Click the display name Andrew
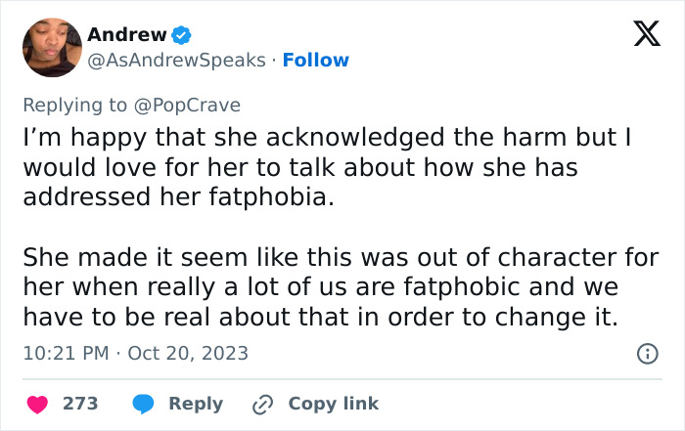Image resolution: width=685 pixels, height=431 pixels. click(126, 35)
